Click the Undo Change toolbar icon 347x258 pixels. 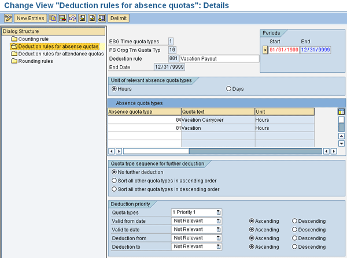coord(72,18)
